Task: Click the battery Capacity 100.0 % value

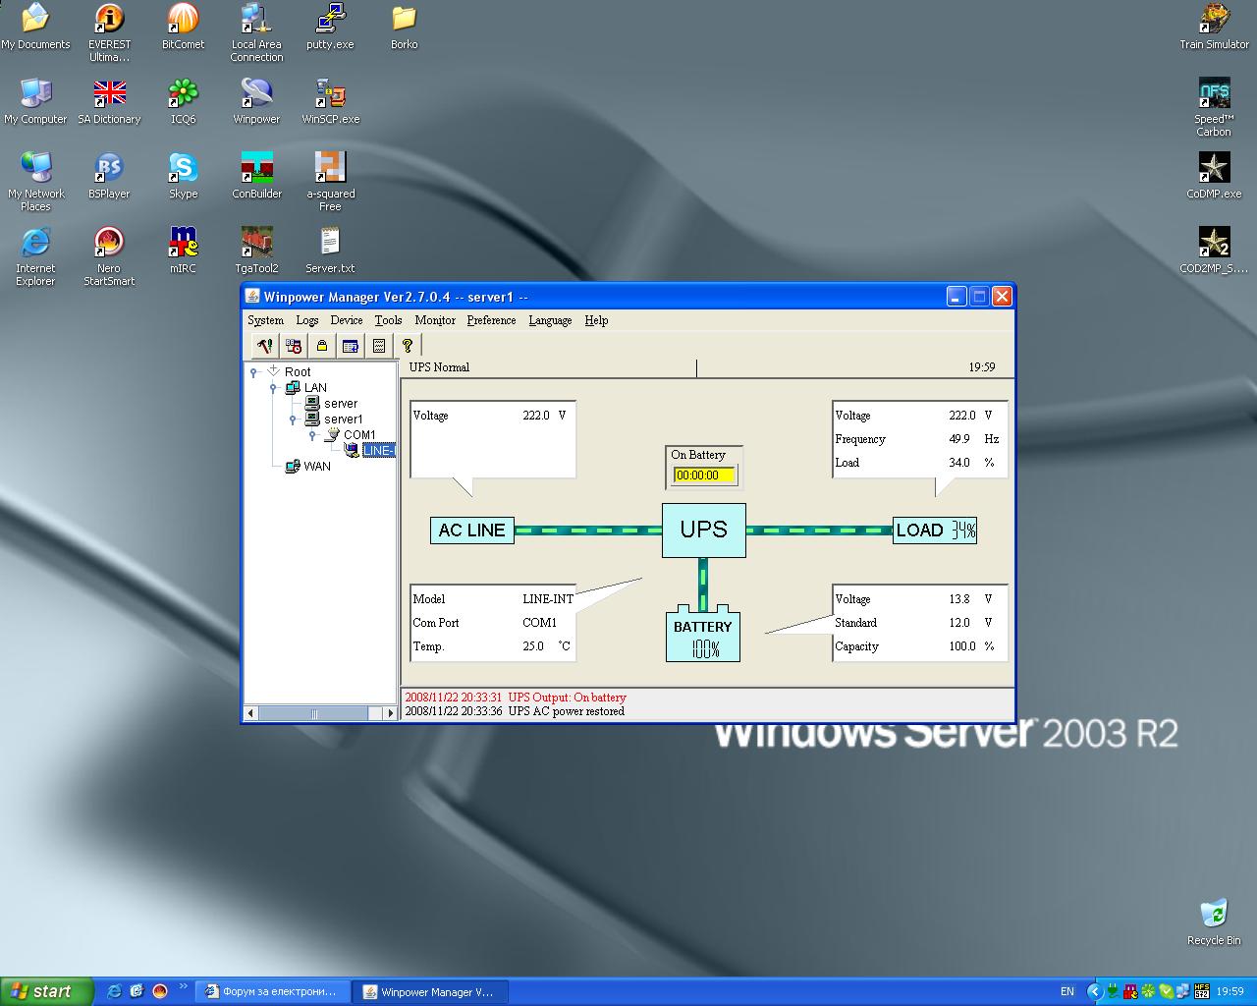Action: coord(962,646)
